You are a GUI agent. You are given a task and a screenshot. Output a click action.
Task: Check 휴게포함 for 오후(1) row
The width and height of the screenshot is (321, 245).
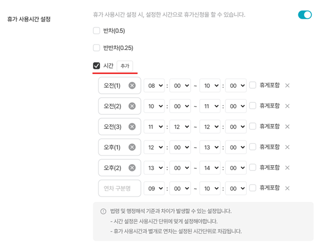(253, 147)
